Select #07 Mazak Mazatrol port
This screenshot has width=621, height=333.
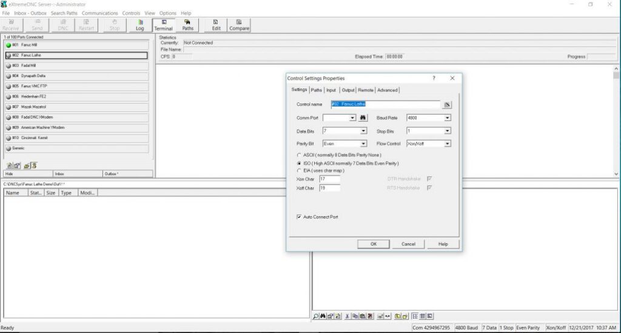click(77, 107)
